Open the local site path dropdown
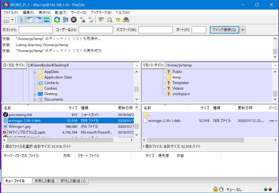279x193 pixels. (137, 65)
